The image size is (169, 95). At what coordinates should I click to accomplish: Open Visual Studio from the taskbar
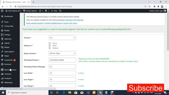[x=88, y=93]
